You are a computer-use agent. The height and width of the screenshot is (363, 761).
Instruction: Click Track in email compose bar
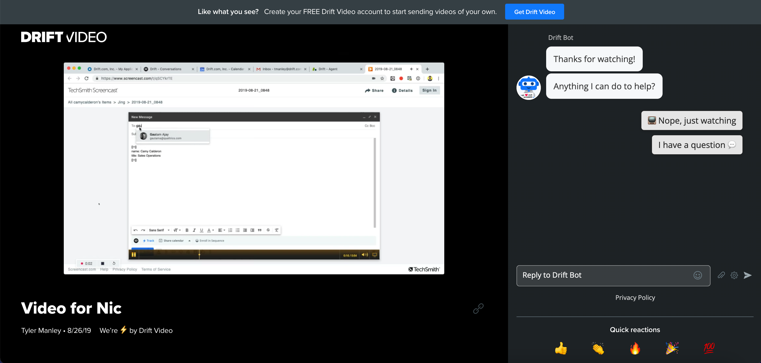[x=149, y=241]
